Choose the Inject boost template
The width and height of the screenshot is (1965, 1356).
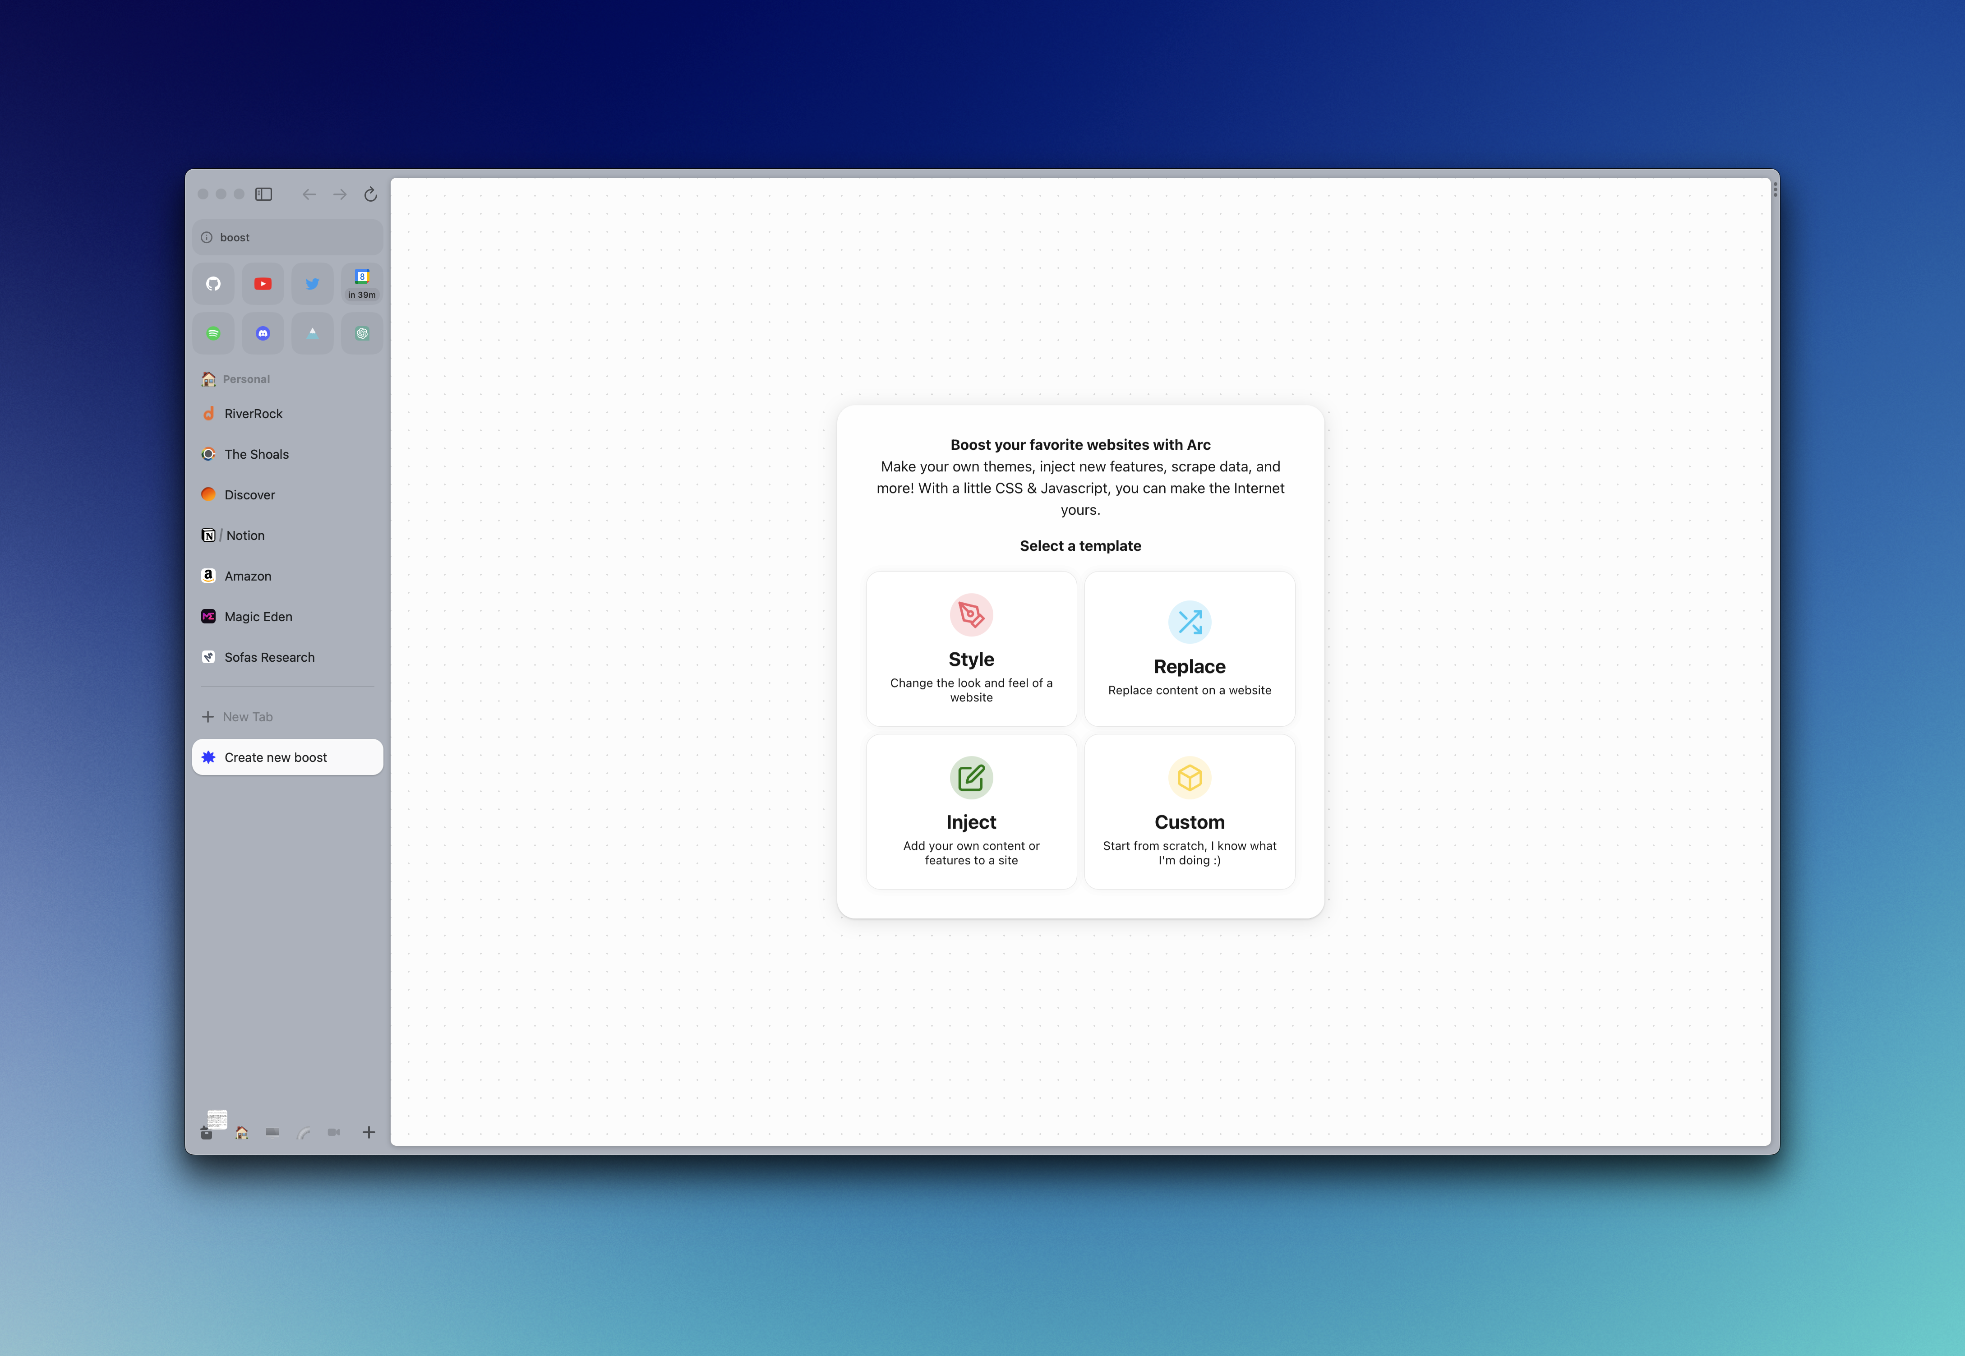pos(971,812)
